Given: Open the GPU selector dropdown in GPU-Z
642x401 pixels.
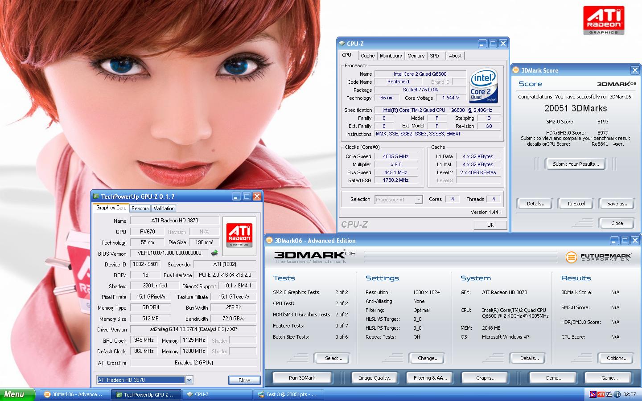Looking at the screenshot, I should (189, 380).
